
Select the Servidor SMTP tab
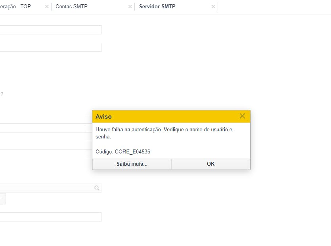coord(157,7)
